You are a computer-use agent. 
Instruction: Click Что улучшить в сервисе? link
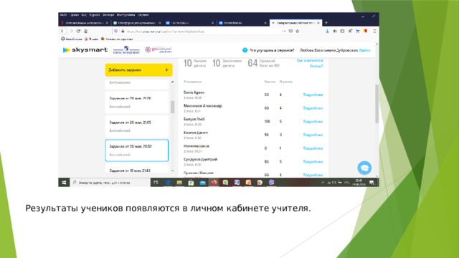pyautogui.click(x=272, y=50)
